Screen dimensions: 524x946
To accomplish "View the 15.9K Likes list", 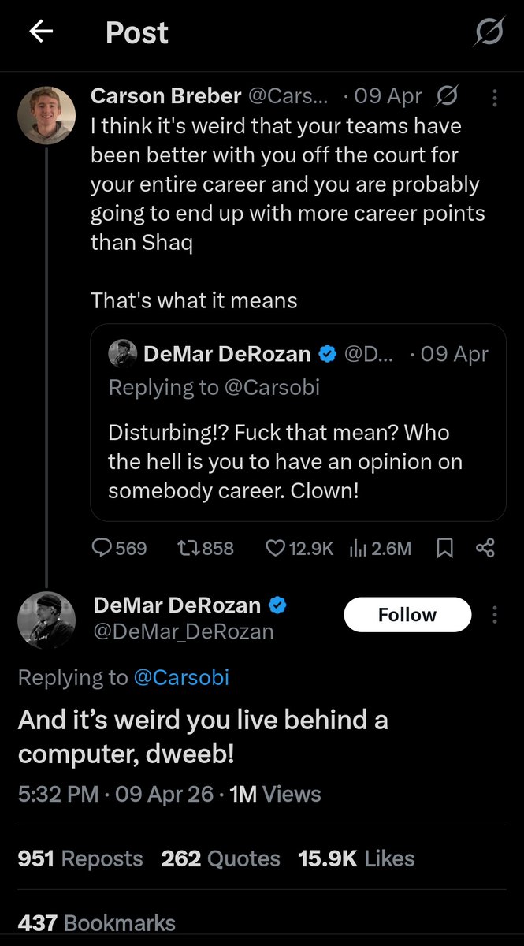I will click(x=356, y=858).
